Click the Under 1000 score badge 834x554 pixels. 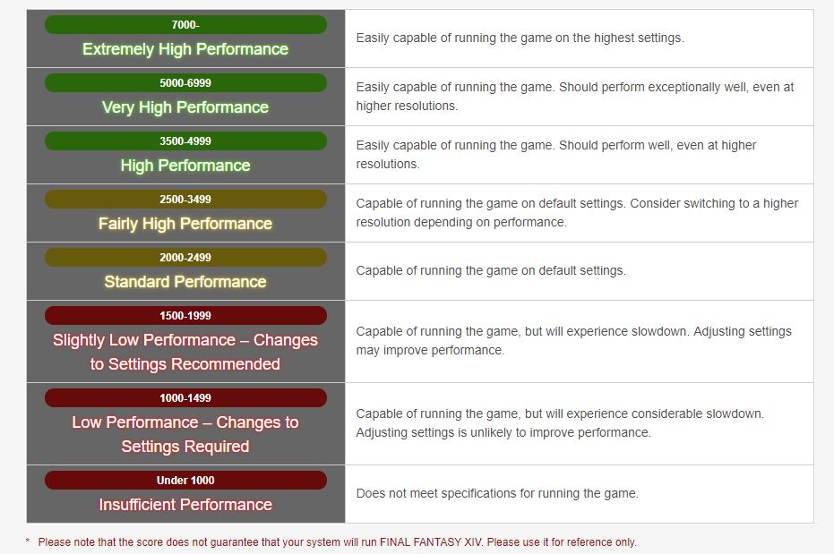coord(185,481)
